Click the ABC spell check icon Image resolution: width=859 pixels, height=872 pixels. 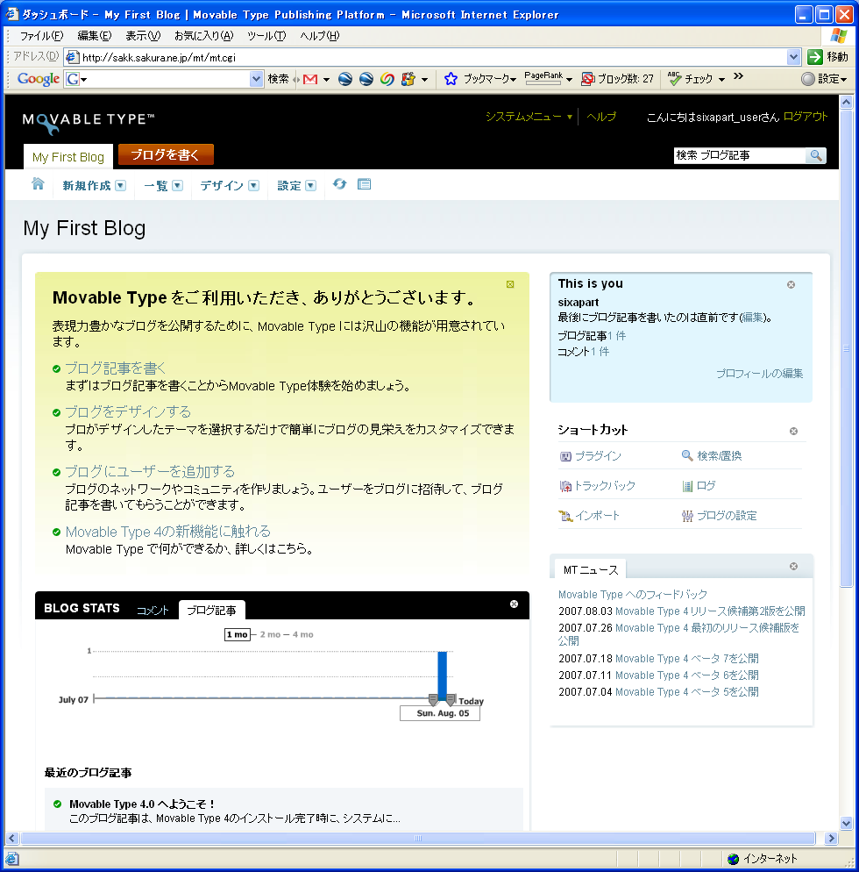pos(675,79)
